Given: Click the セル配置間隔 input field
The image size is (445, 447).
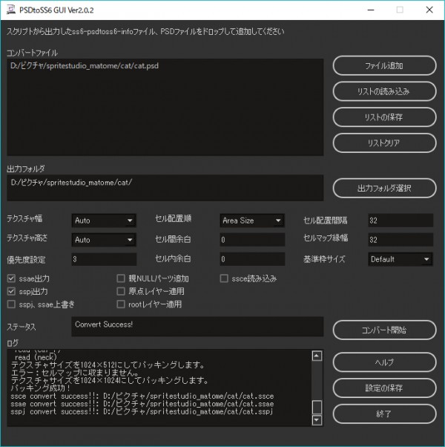Looking at the screenshot, I should click(400, 221).
